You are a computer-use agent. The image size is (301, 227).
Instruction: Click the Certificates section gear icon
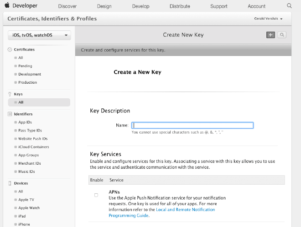click(10, 50)
